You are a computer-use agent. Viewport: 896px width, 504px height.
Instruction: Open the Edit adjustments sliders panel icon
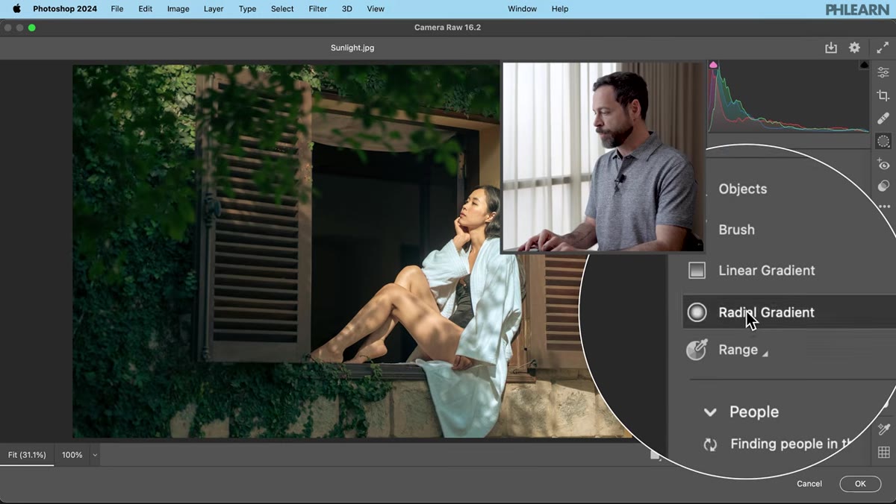coord(883,72)
